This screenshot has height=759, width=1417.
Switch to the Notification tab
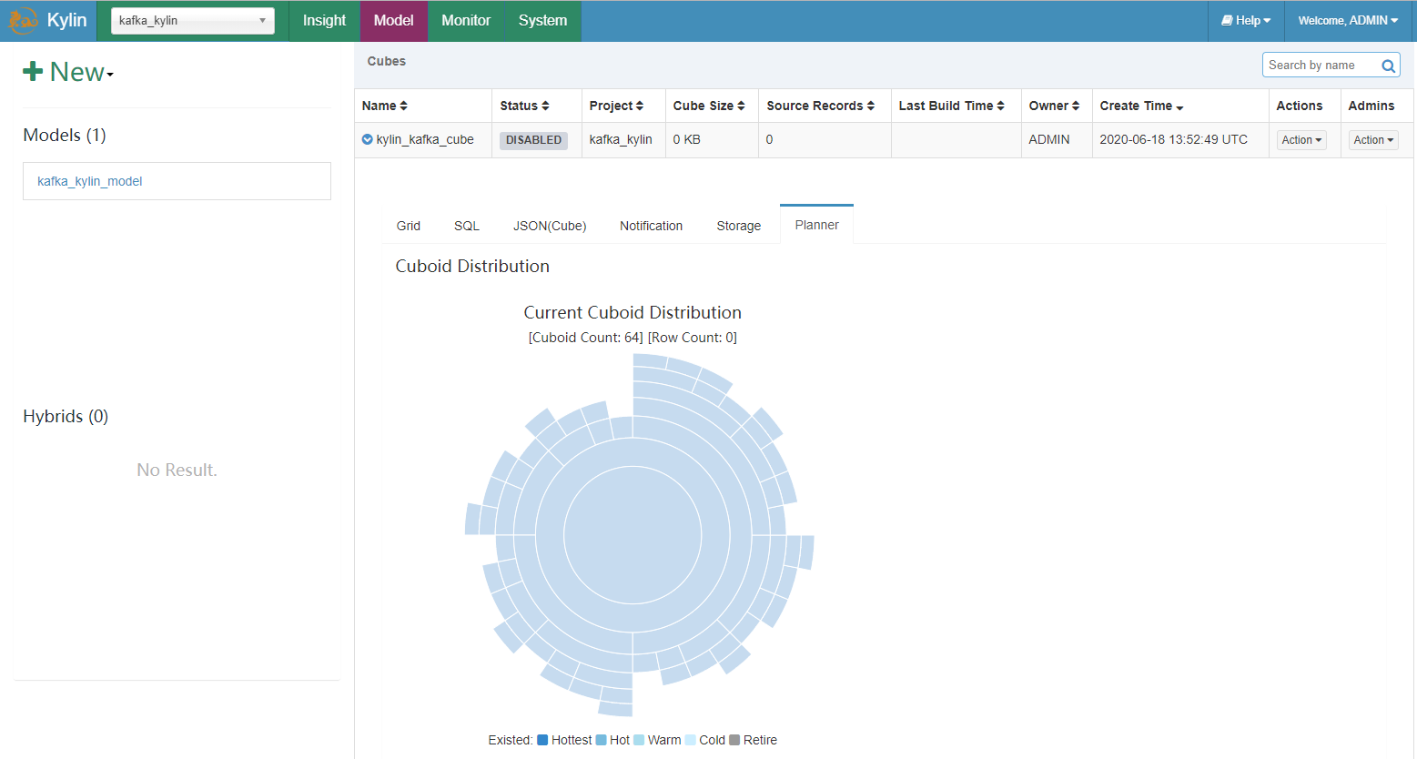click(x=651, y=226)
